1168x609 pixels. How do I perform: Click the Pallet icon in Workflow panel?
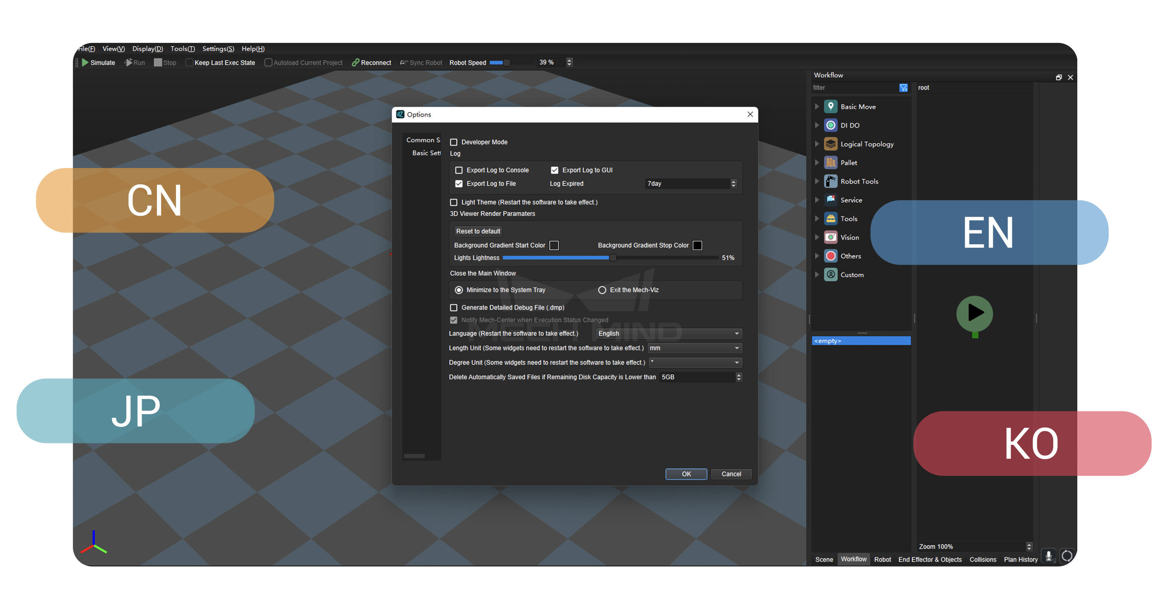tap(831, 163)
